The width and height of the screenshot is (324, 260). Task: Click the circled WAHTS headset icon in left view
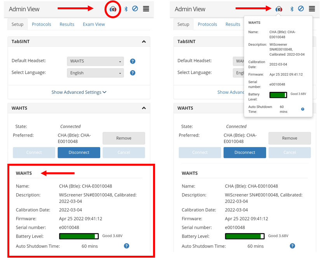(x=113, y=9)
